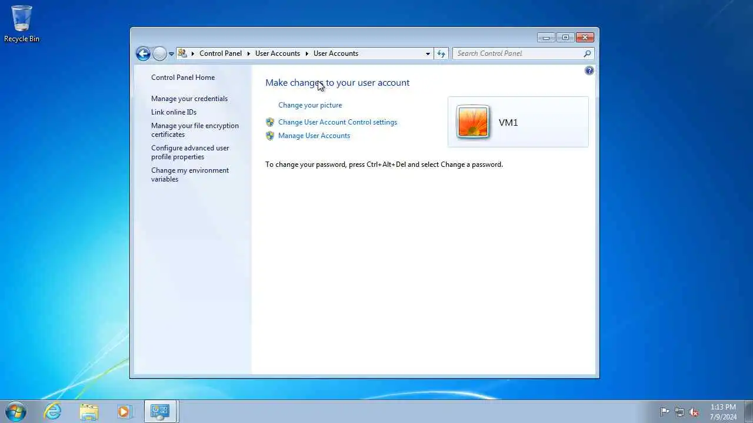Click the shield icon beside Manage User Accounts
The image size is (753, 423).
tap(270, 136)
